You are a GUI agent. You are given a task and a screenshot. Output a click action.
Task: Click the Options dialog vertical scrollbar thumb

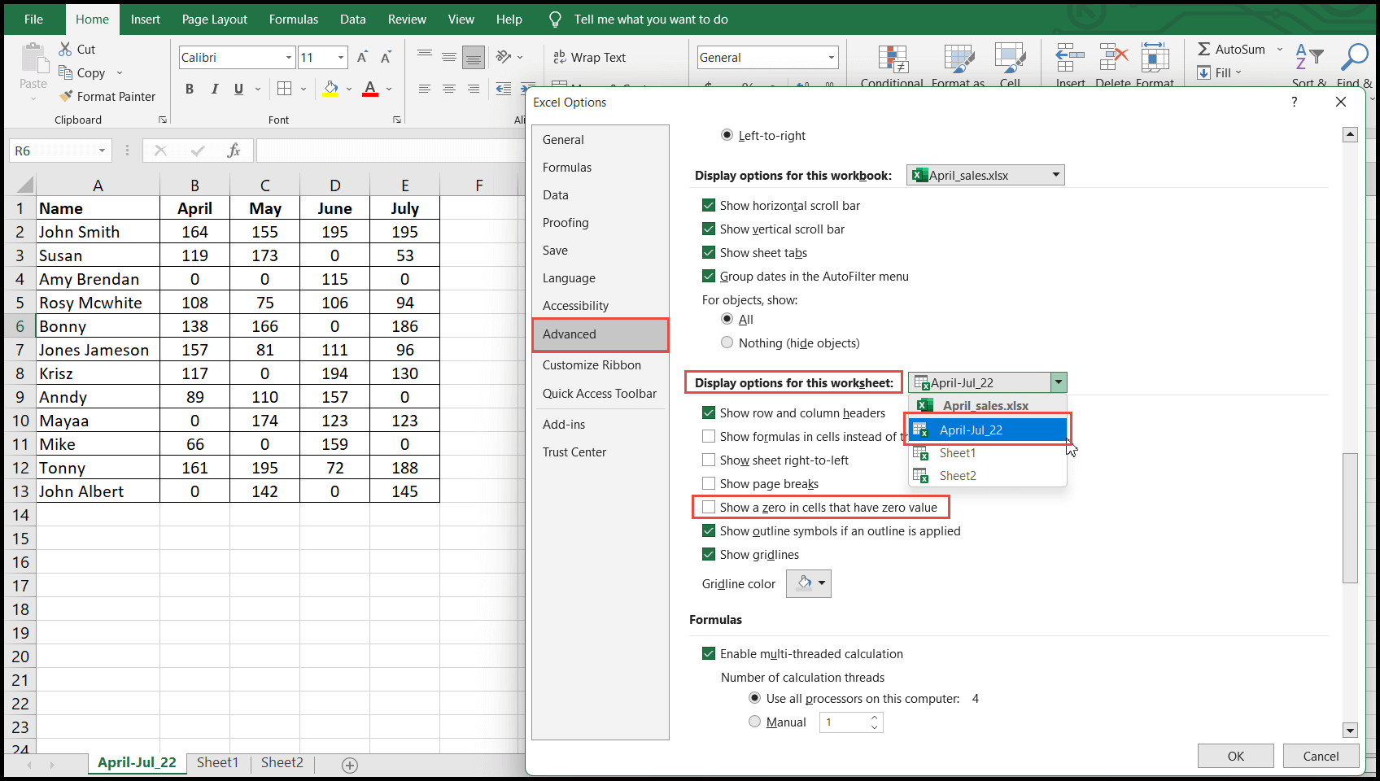point(1351,518)
